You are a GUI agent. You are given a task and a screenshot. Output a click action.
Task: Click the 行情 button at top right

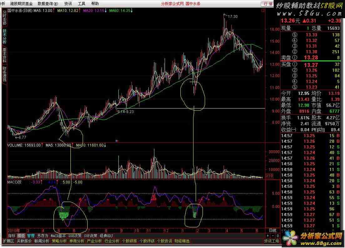[268, 4]
